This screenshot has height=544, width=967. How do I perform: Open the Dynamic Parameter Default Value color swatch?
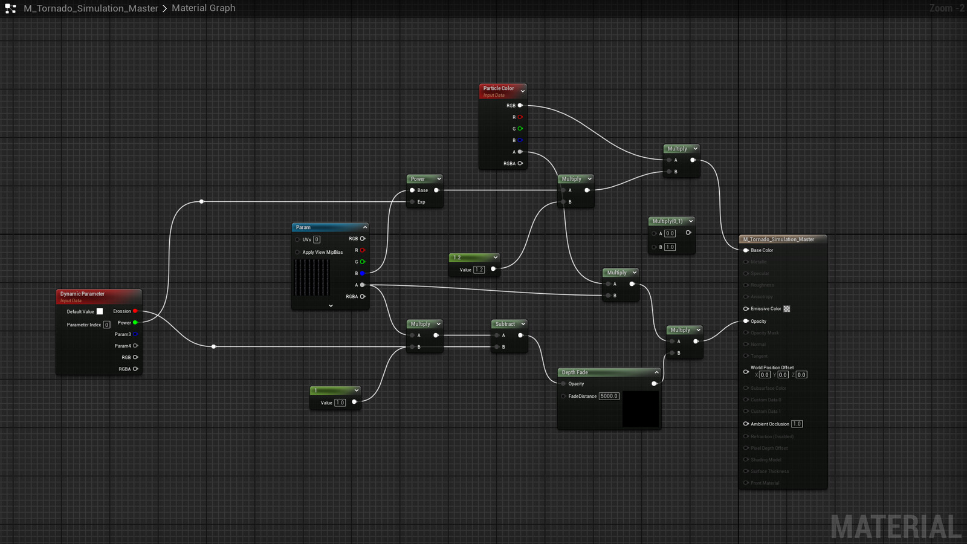(x=100, y=311)
